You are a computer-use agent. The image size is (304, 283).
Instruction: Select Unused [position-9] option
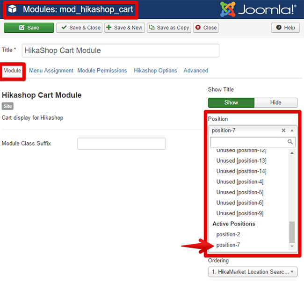coord(240,213)
